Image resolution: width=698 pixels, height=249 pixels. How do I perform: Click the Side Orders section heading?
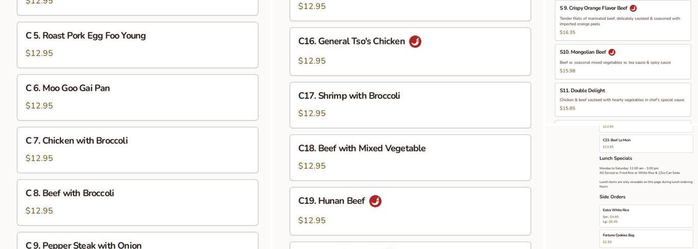click(612, 197)
